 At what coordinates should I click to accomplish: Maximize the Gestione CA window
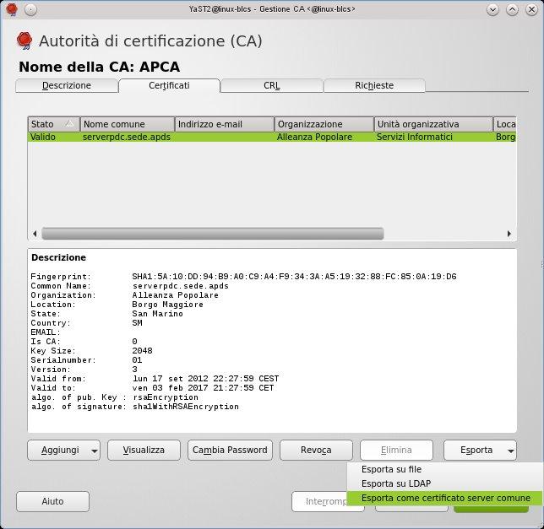pyautogui.click(x=512, y=9)
